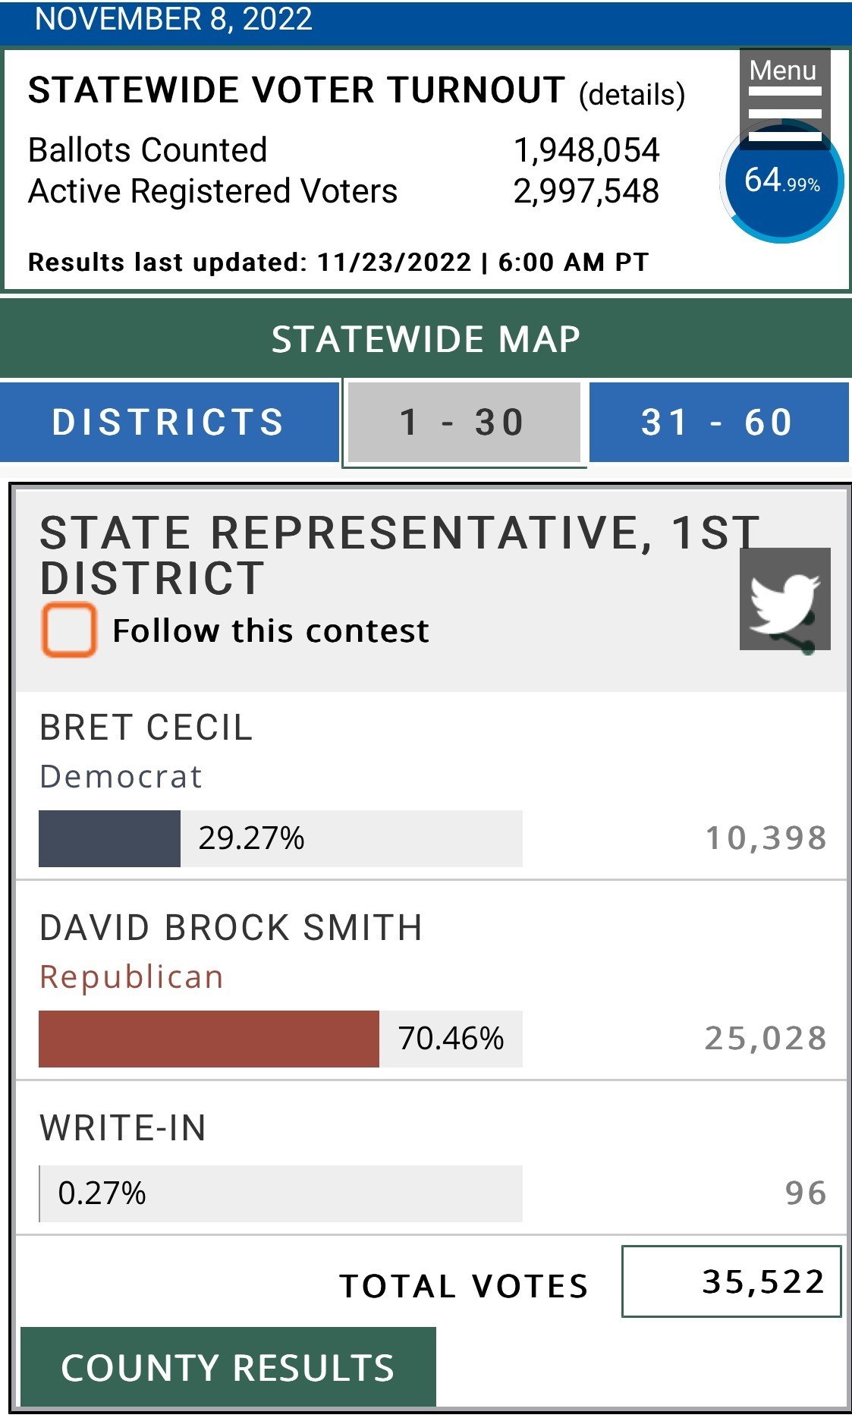This screenshot has width=852, height=1418.
Task: Click the Follow this contest label
Action: [270, 630]
